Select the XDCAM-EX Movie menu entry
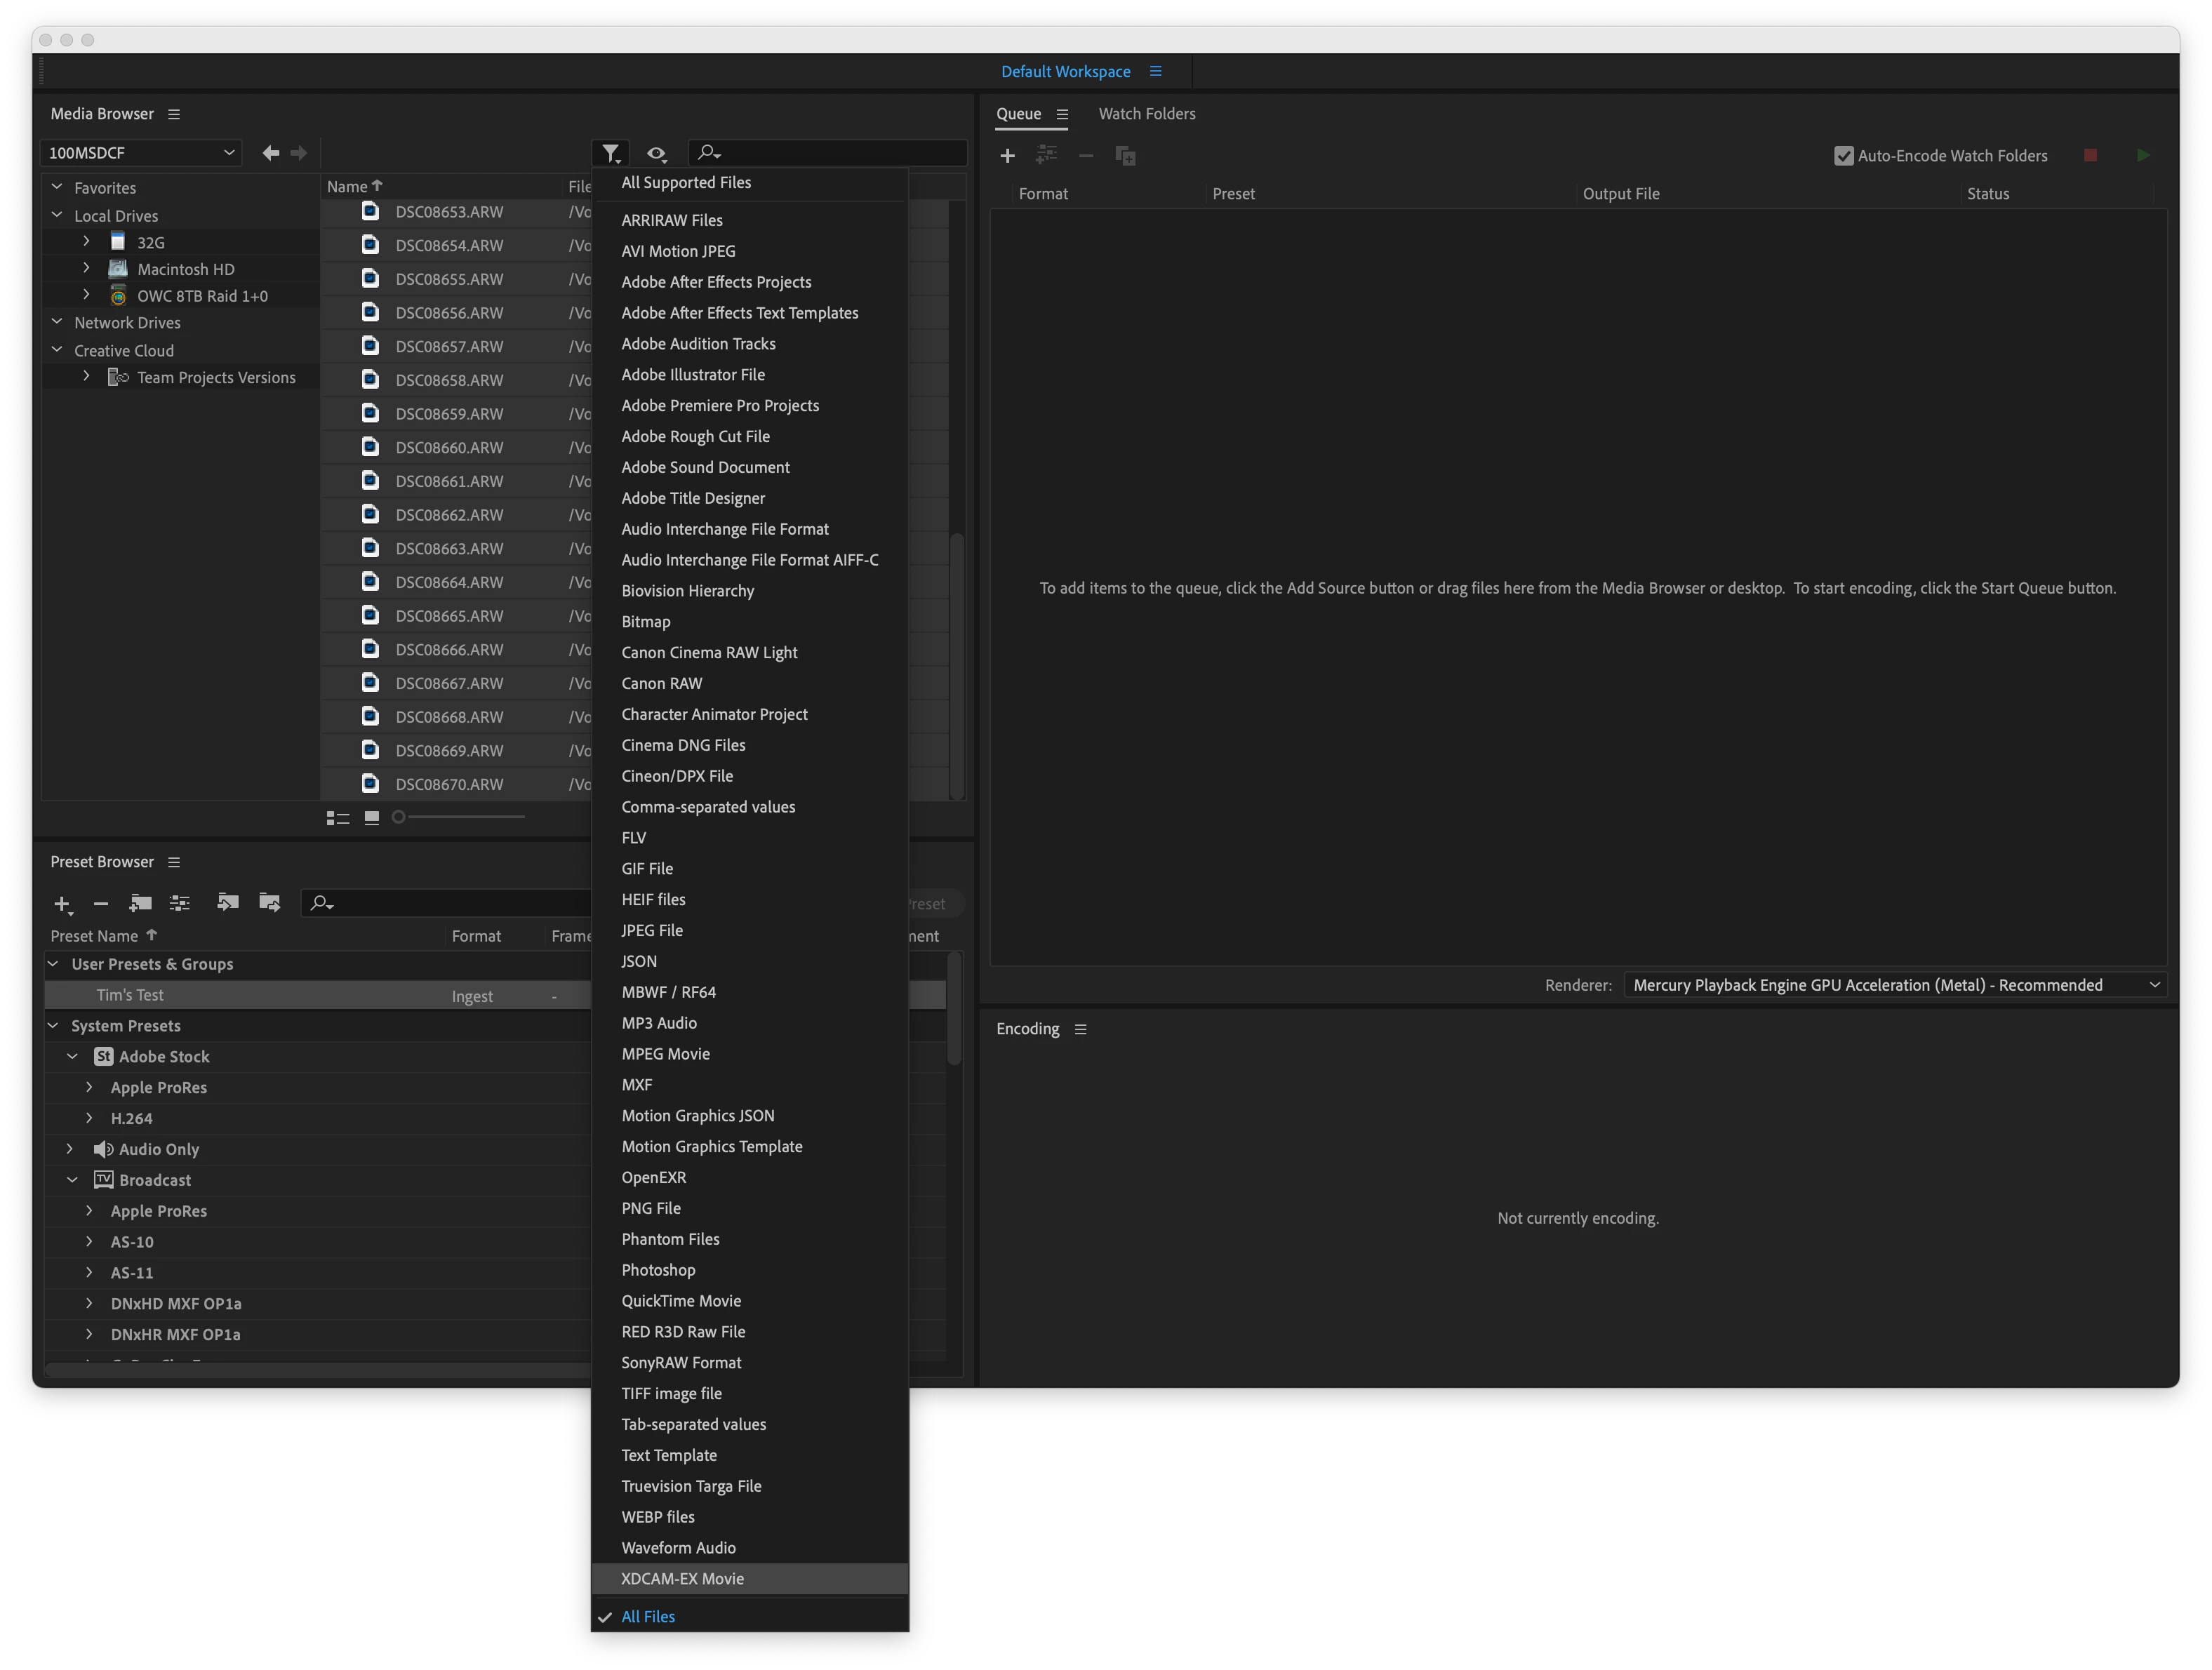 [682, 1578]
